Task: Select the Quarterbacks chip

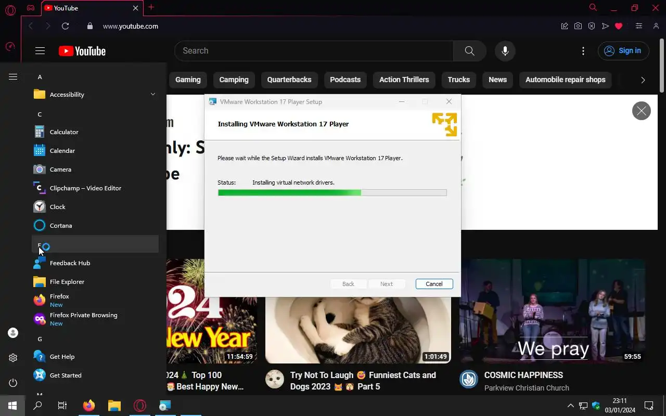Action: 289,80
